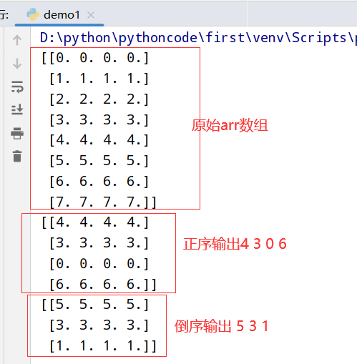Viewport: 357px width, 364px height.
Task: Click the down arrow stack trace icon
Action: [x=17, y=64]
